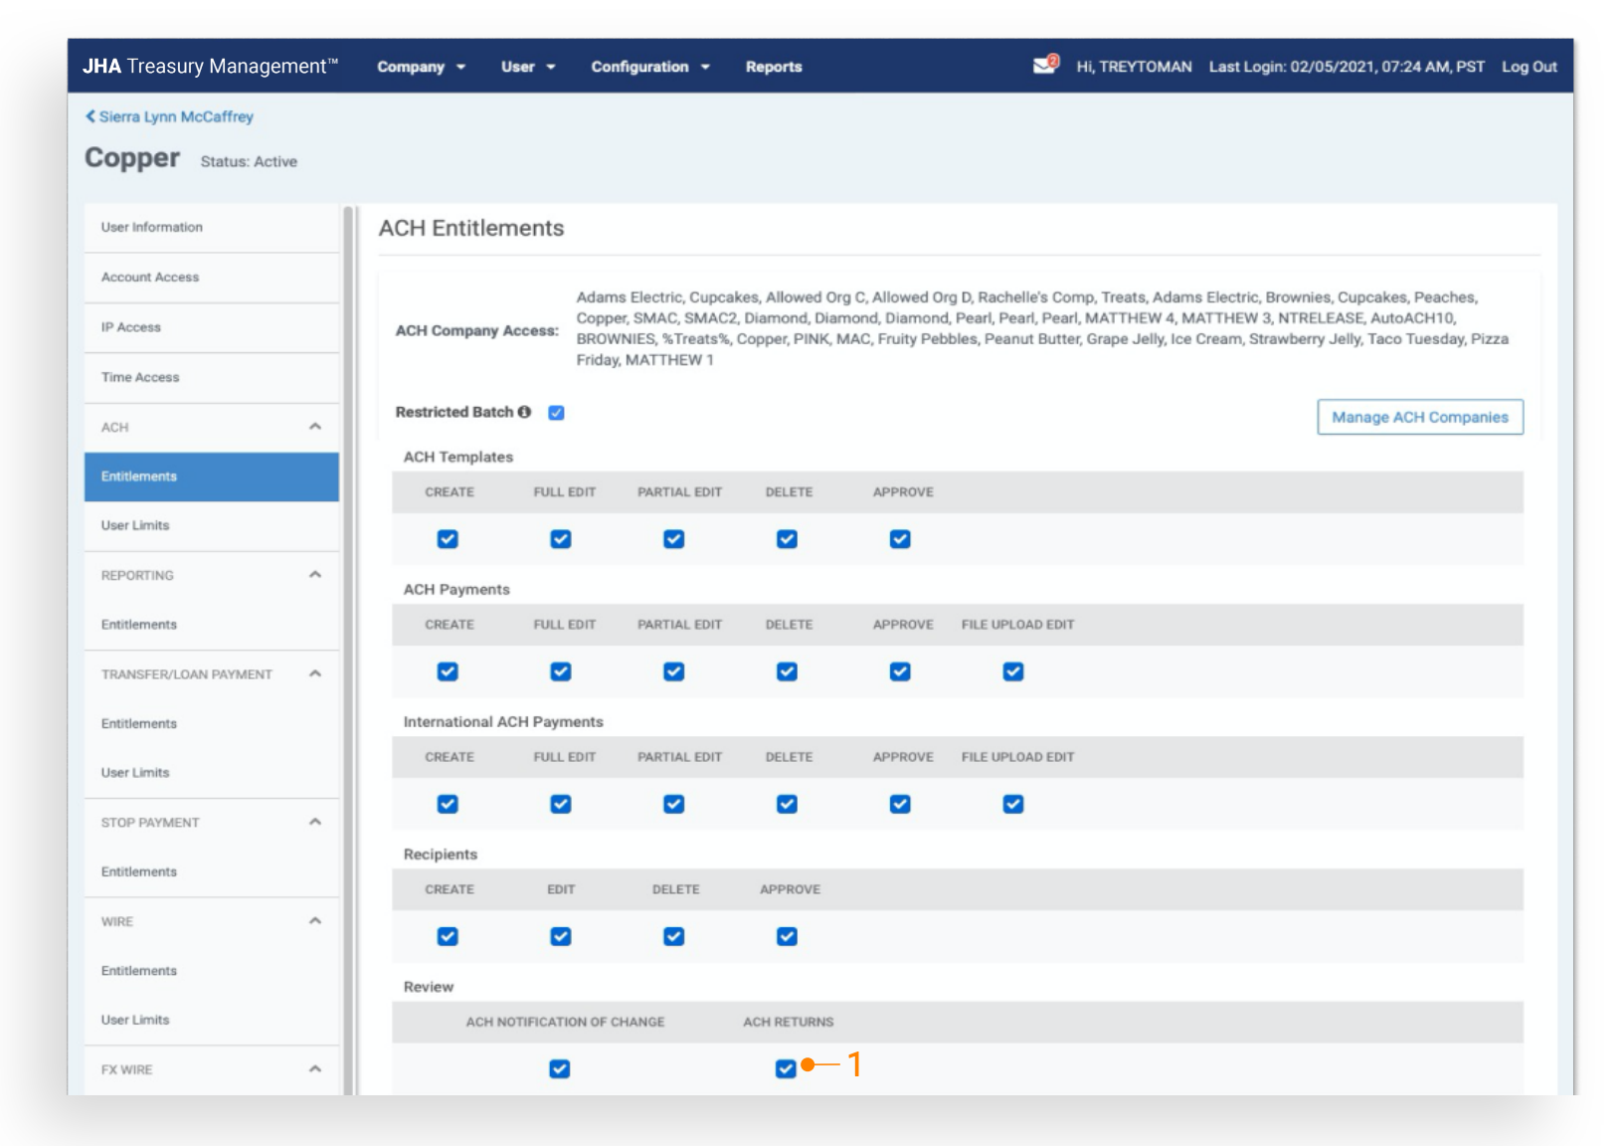The height and width of the screenshot is (1146, 1623).
Task: Click the Log Out link
Action: pyautogui.click(x=1529, y=67)
